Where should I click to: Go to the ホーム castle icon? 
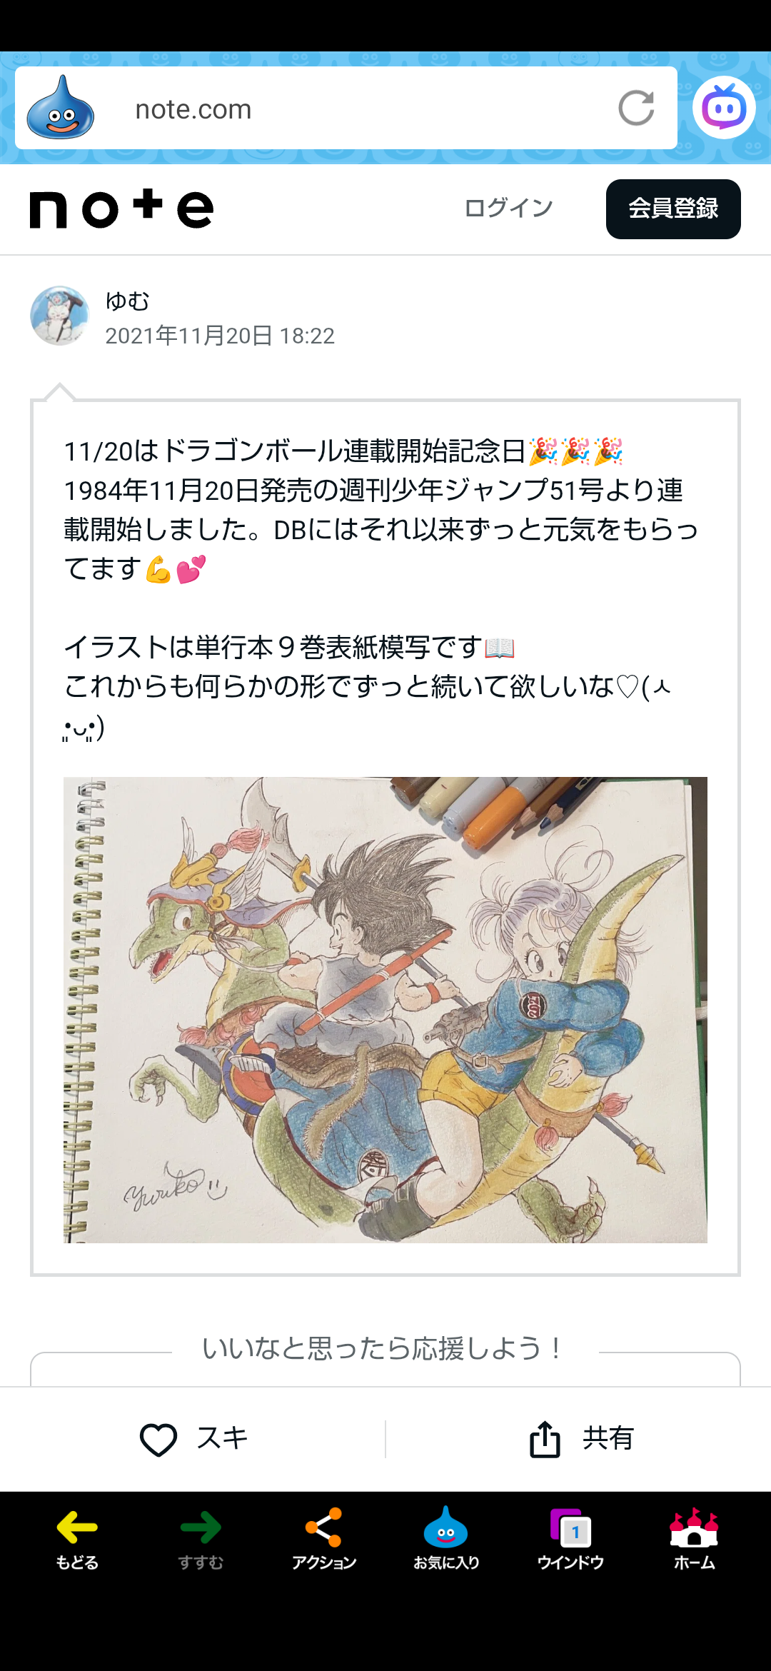point(694,1540)
